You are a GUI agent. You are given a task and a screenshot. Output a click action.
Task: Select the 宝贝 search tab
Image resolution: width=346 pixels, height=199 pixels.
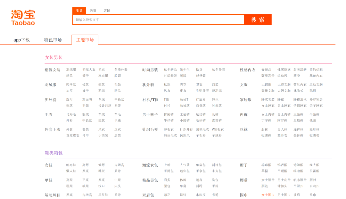pos(79,11)
